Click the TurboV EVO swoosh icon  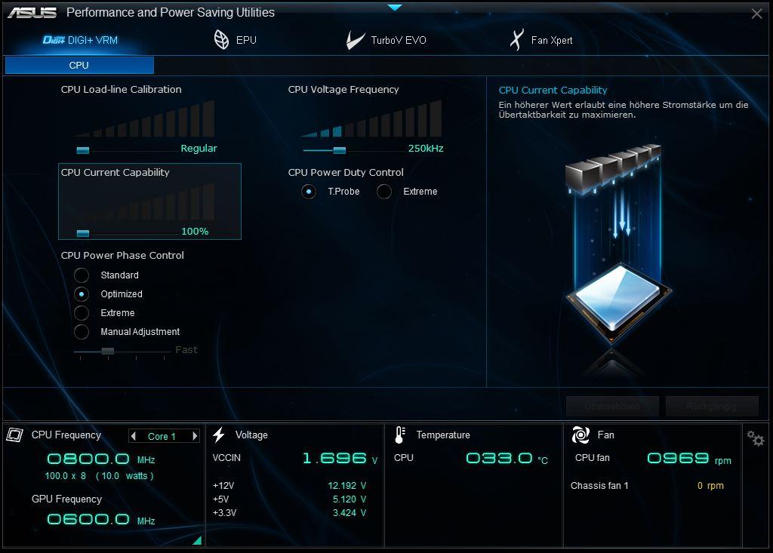(x=355, y=40)
